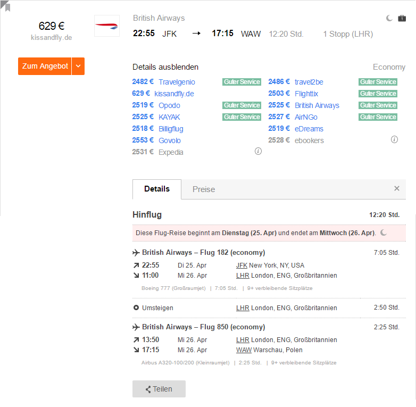Collapse with Details ausblenden
This screenshot has width=416, height=407.
tap(165, 67)
